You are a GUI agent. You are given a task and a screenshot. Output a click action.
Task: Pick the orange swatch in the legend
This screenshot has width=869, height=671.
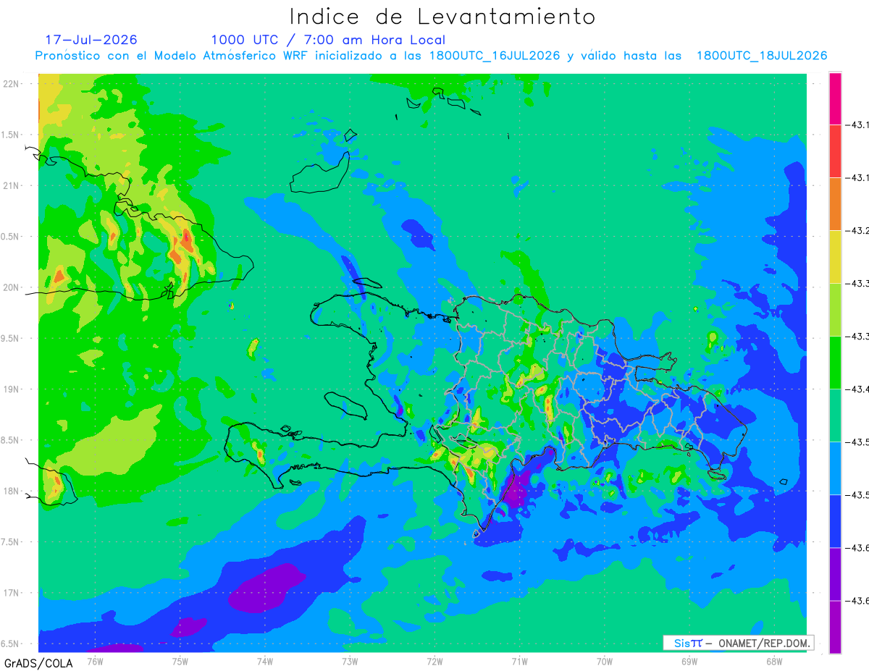(x=835, y=204)
